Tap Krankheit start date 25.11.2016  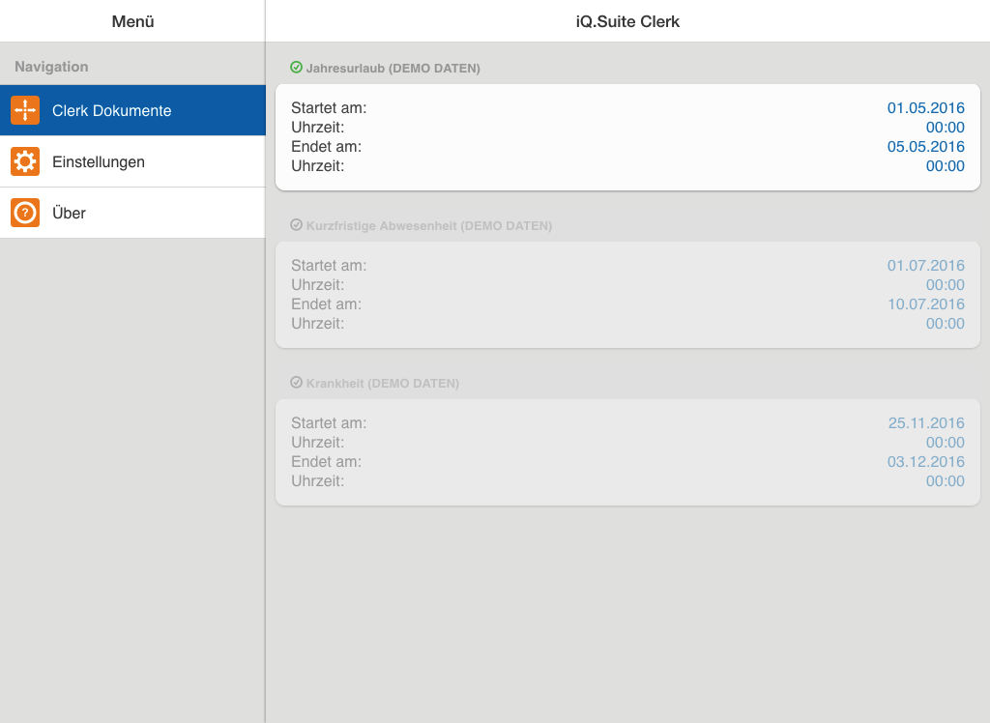pyautogui.click(x=925, y=423)
